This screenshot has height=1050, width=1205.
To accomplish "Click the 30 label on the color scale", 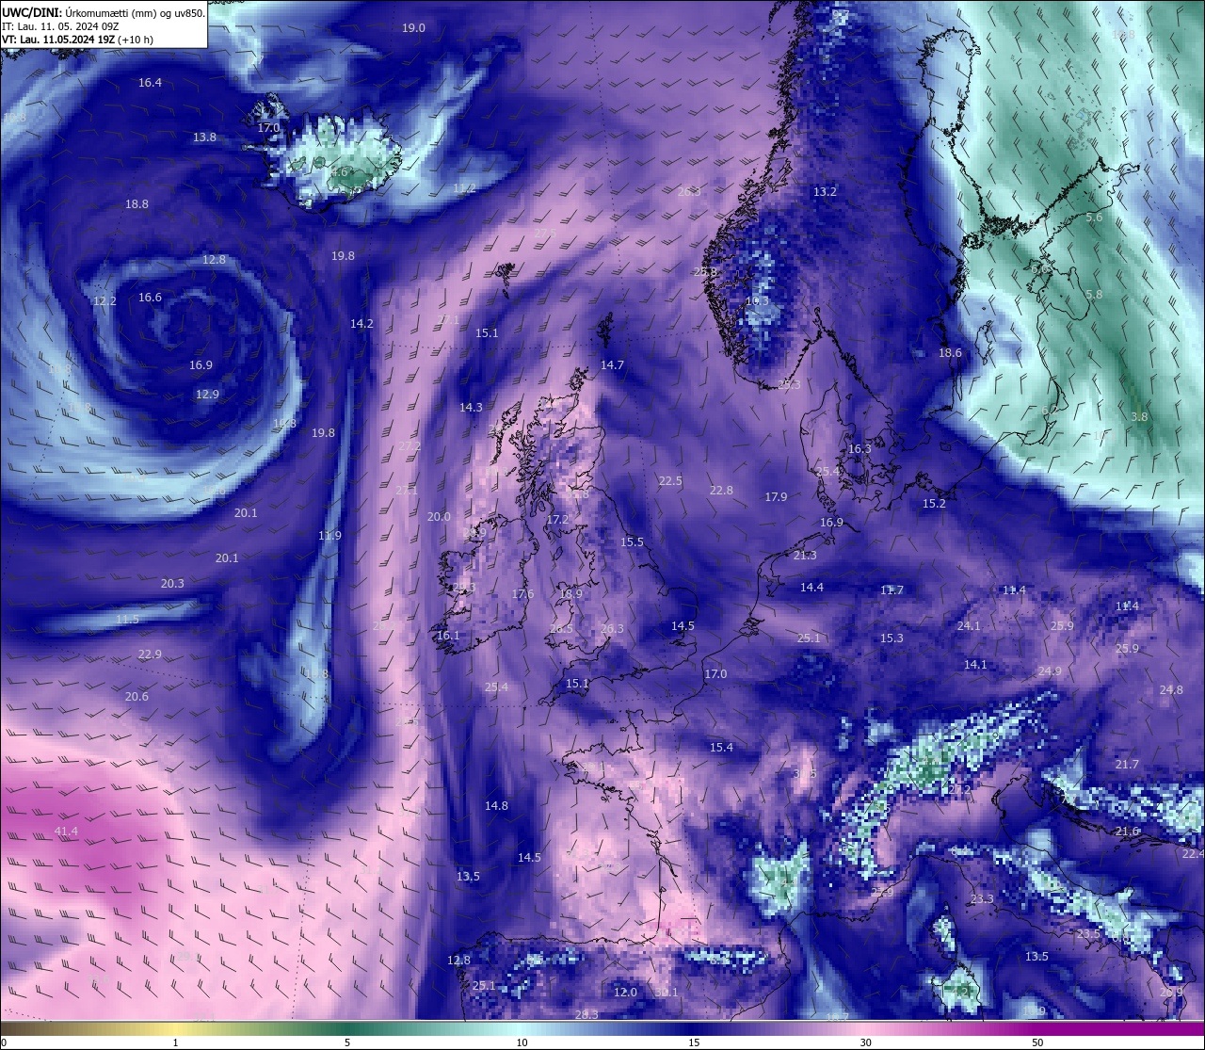I will click(x=865, y=1042).
